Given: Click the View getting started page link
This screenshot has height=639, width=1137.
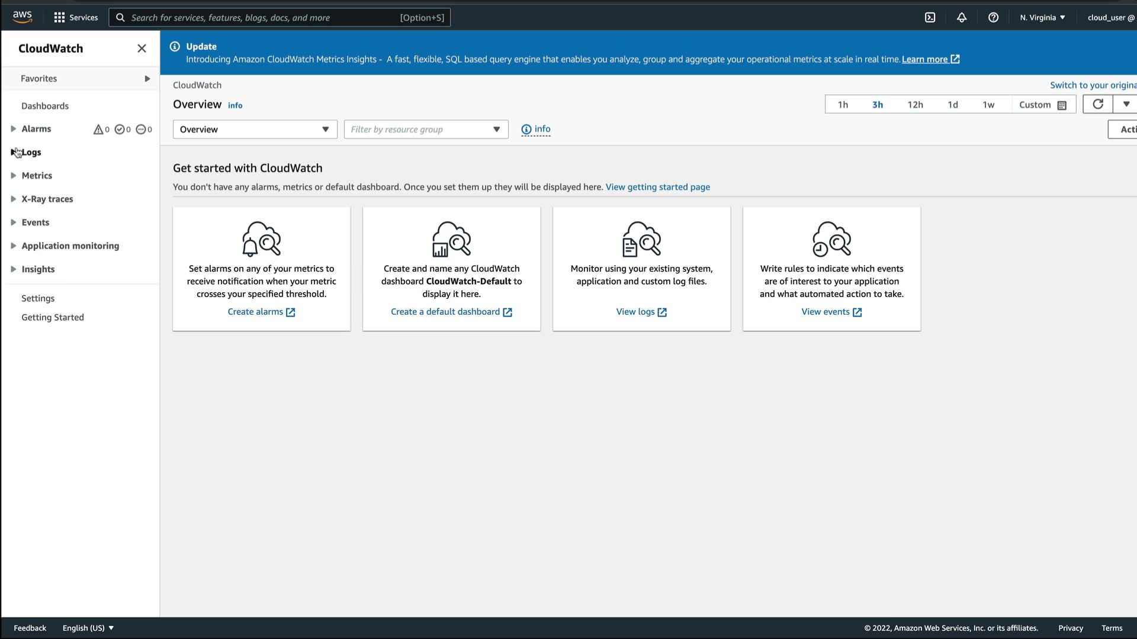Looking at the screenshot, I should click(x=657, y=187).
